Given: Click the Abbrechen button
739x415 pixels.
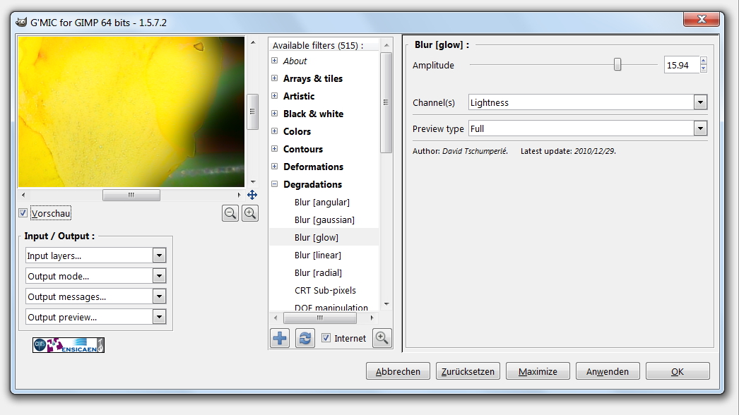Looking at the screenshot, I should pos(398,371).
